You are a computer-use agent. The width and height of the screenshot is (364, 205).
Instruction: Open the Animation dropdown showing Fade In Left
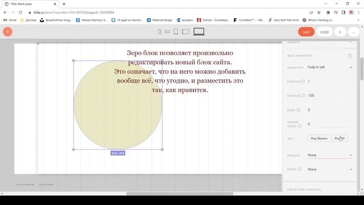[330, 67]
